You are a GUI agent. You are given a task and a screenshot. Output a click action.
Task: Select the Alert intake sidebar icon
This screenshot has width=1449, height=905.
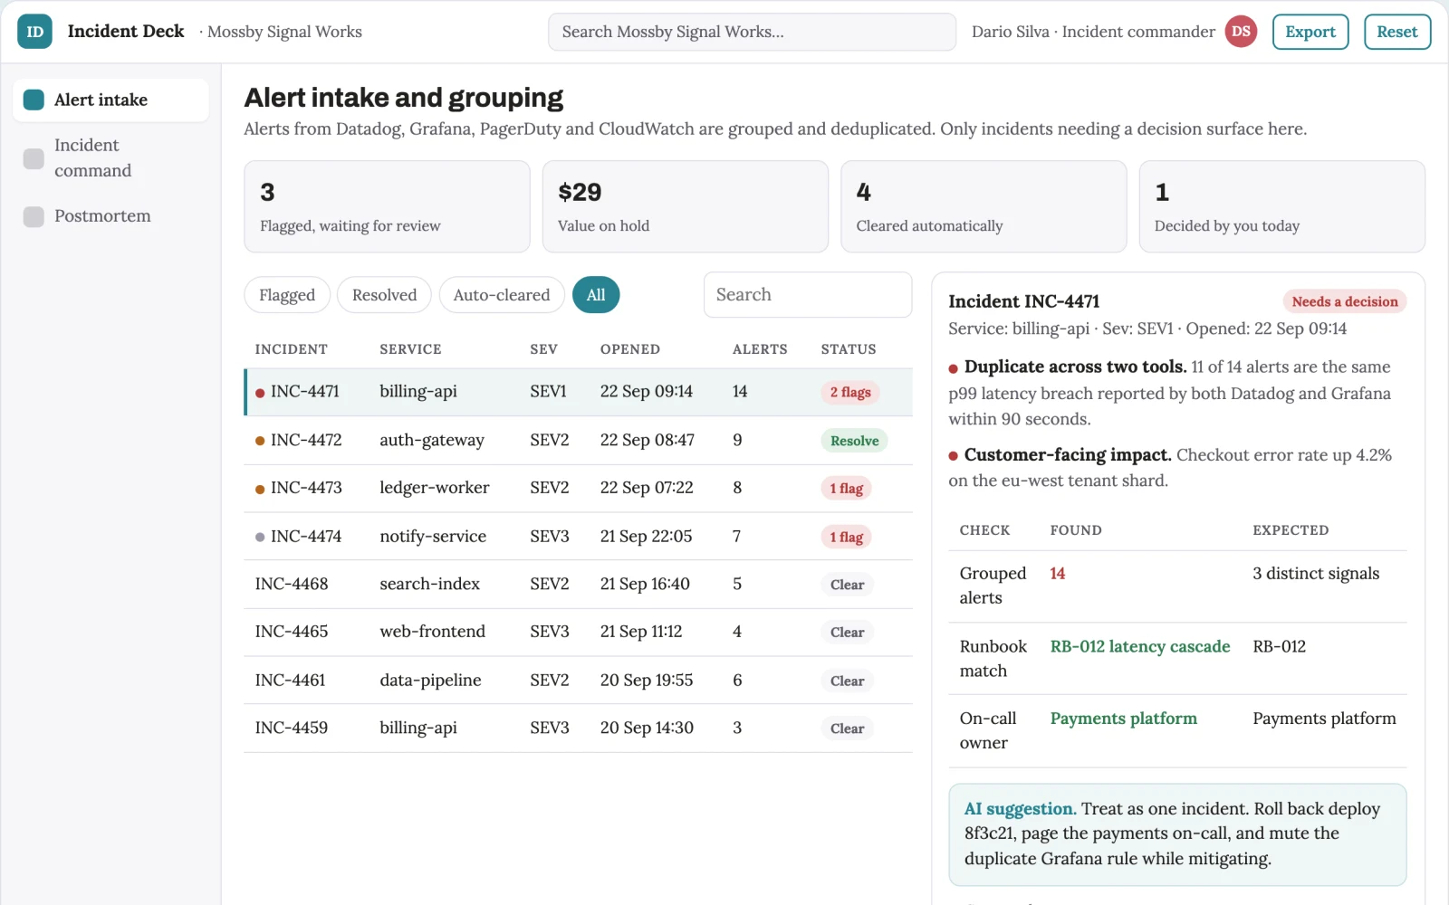pyautogui.click(x=34, y=100)
